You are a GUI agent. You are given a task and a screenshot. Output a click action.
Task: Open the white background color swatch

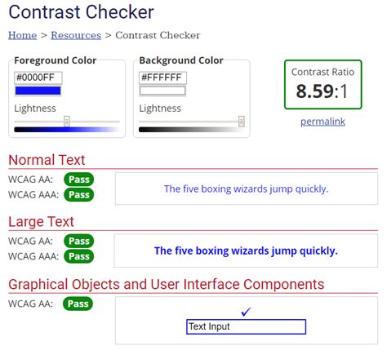[162, 91]
